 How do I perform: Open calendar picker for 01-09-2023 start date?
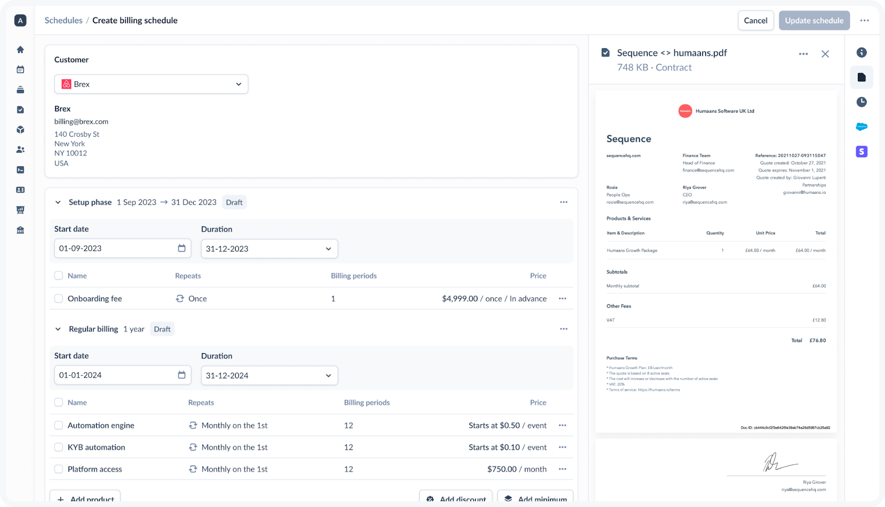point(181,248)
